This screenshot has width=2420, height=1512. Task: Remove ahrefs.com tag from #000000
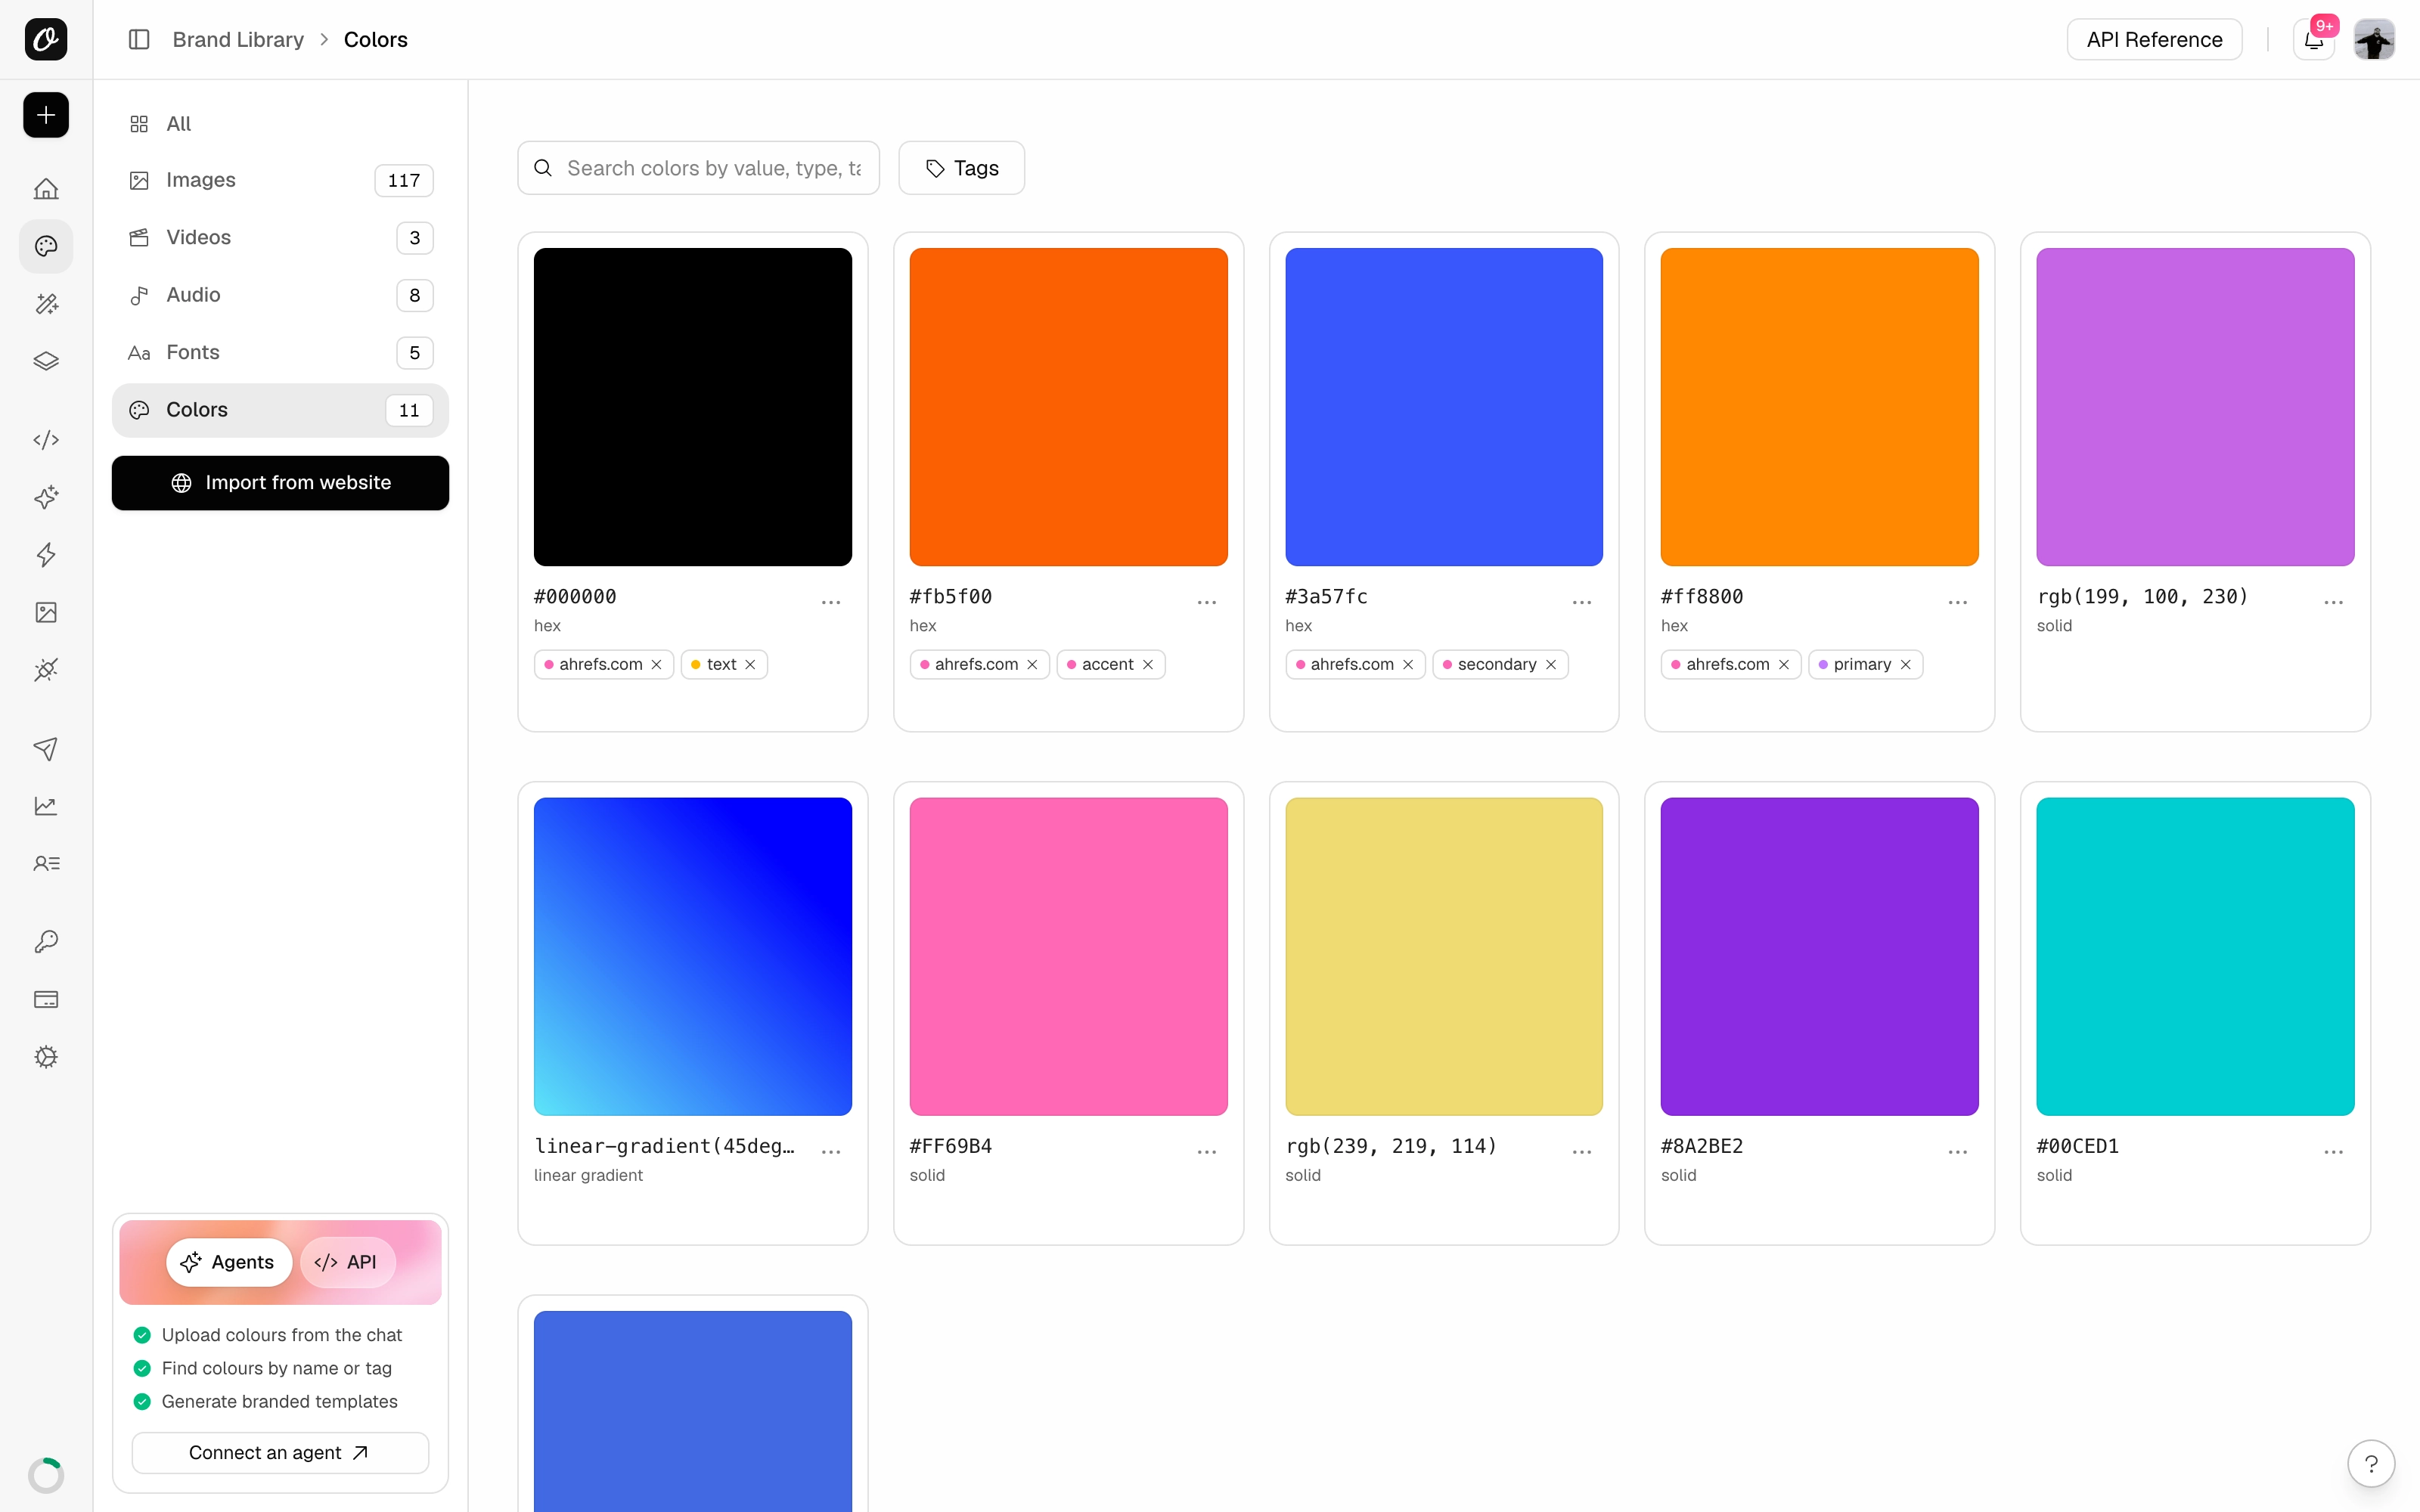point(656,665)
